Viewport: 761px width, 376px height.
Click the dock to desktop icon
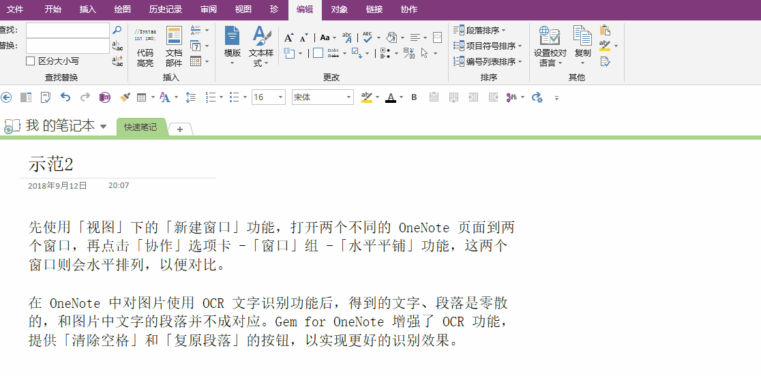[26, 97]
